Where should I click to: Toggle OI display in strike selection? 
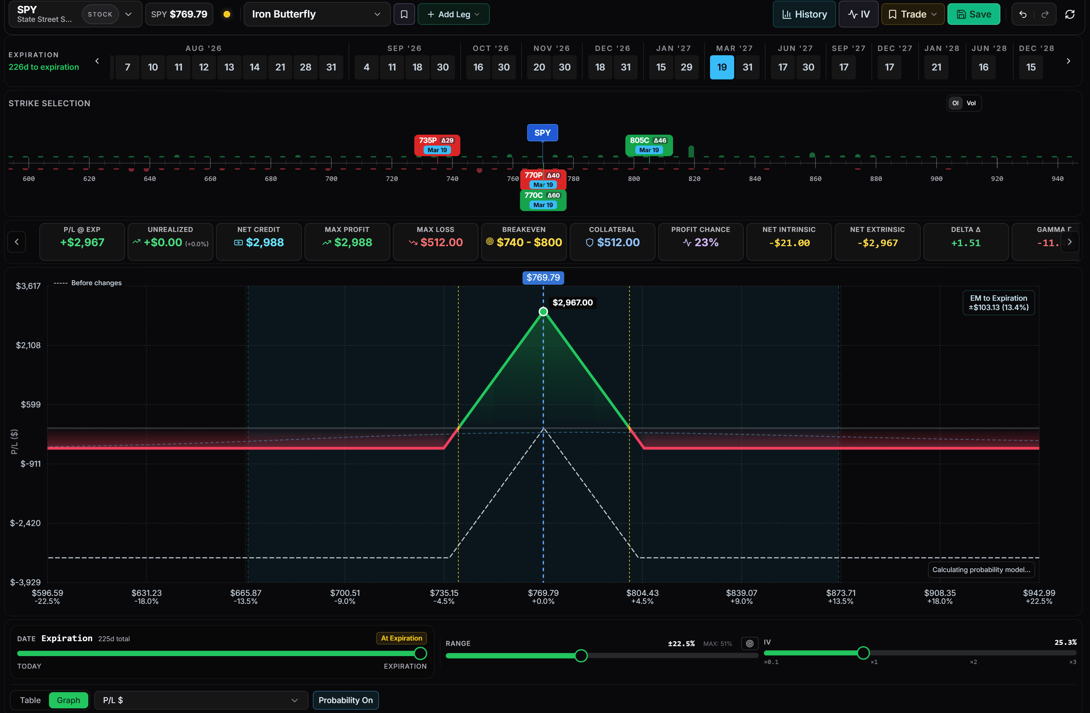coord(955,103)
